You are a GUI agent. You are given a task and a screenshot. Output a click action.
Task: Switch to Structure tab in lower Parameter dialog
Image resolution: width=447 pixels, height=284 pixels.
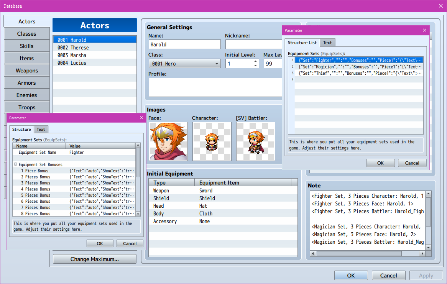(22, 129)
